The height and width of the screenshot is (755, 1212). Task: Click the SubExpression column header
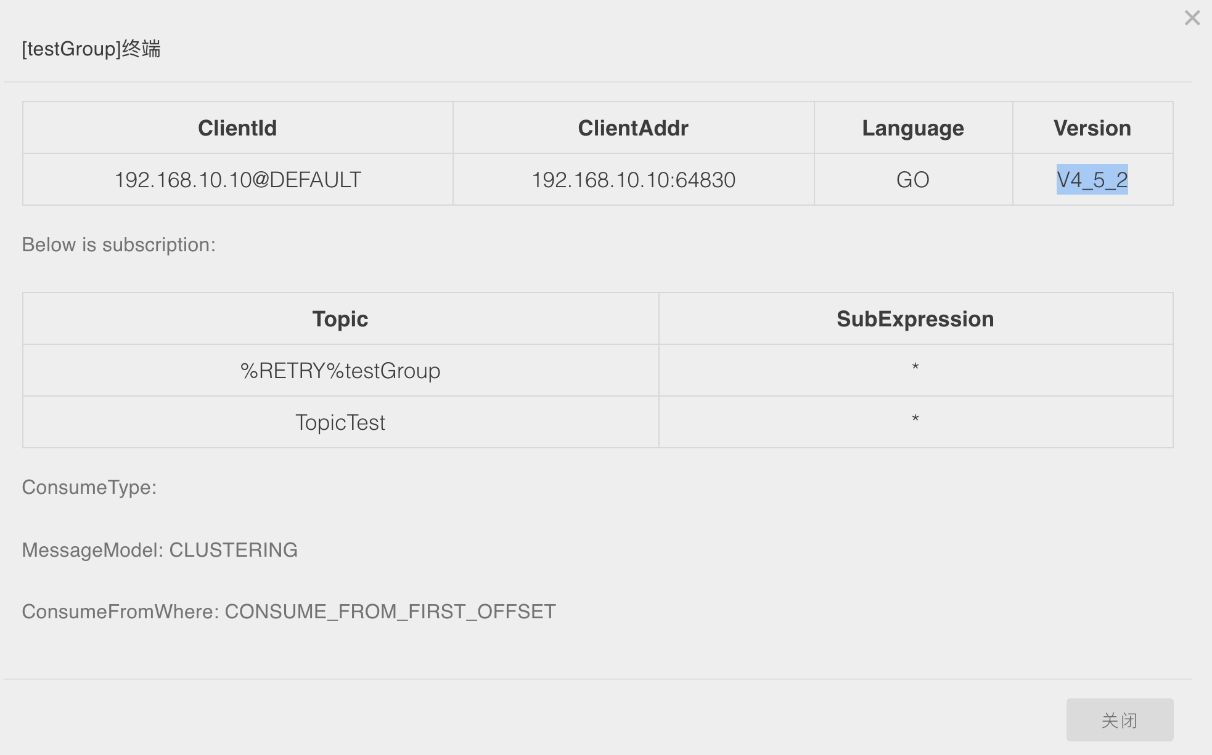pos(916,318)
